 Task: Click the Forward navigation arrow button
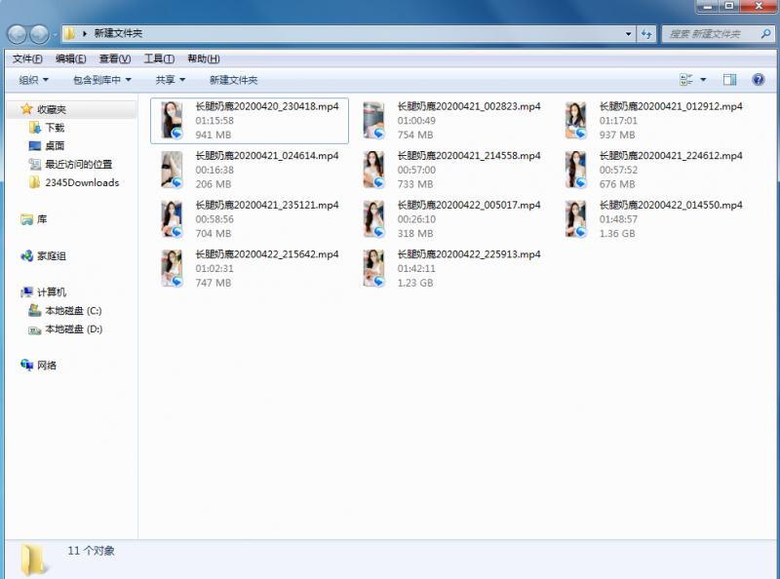coord(39,34)
